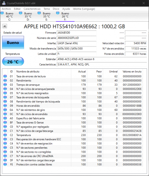
Task: Click the 11533 veces power count field
Action: (136, 49)
